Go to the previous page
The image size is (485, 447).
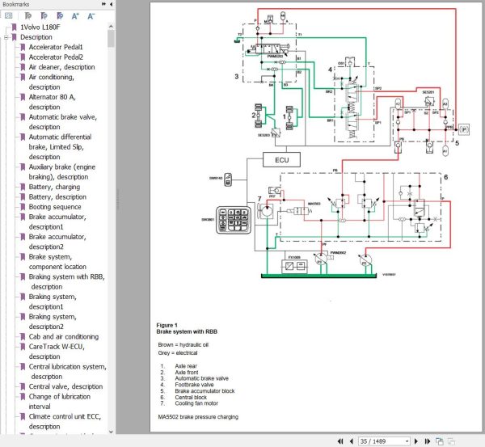[352, 441]
